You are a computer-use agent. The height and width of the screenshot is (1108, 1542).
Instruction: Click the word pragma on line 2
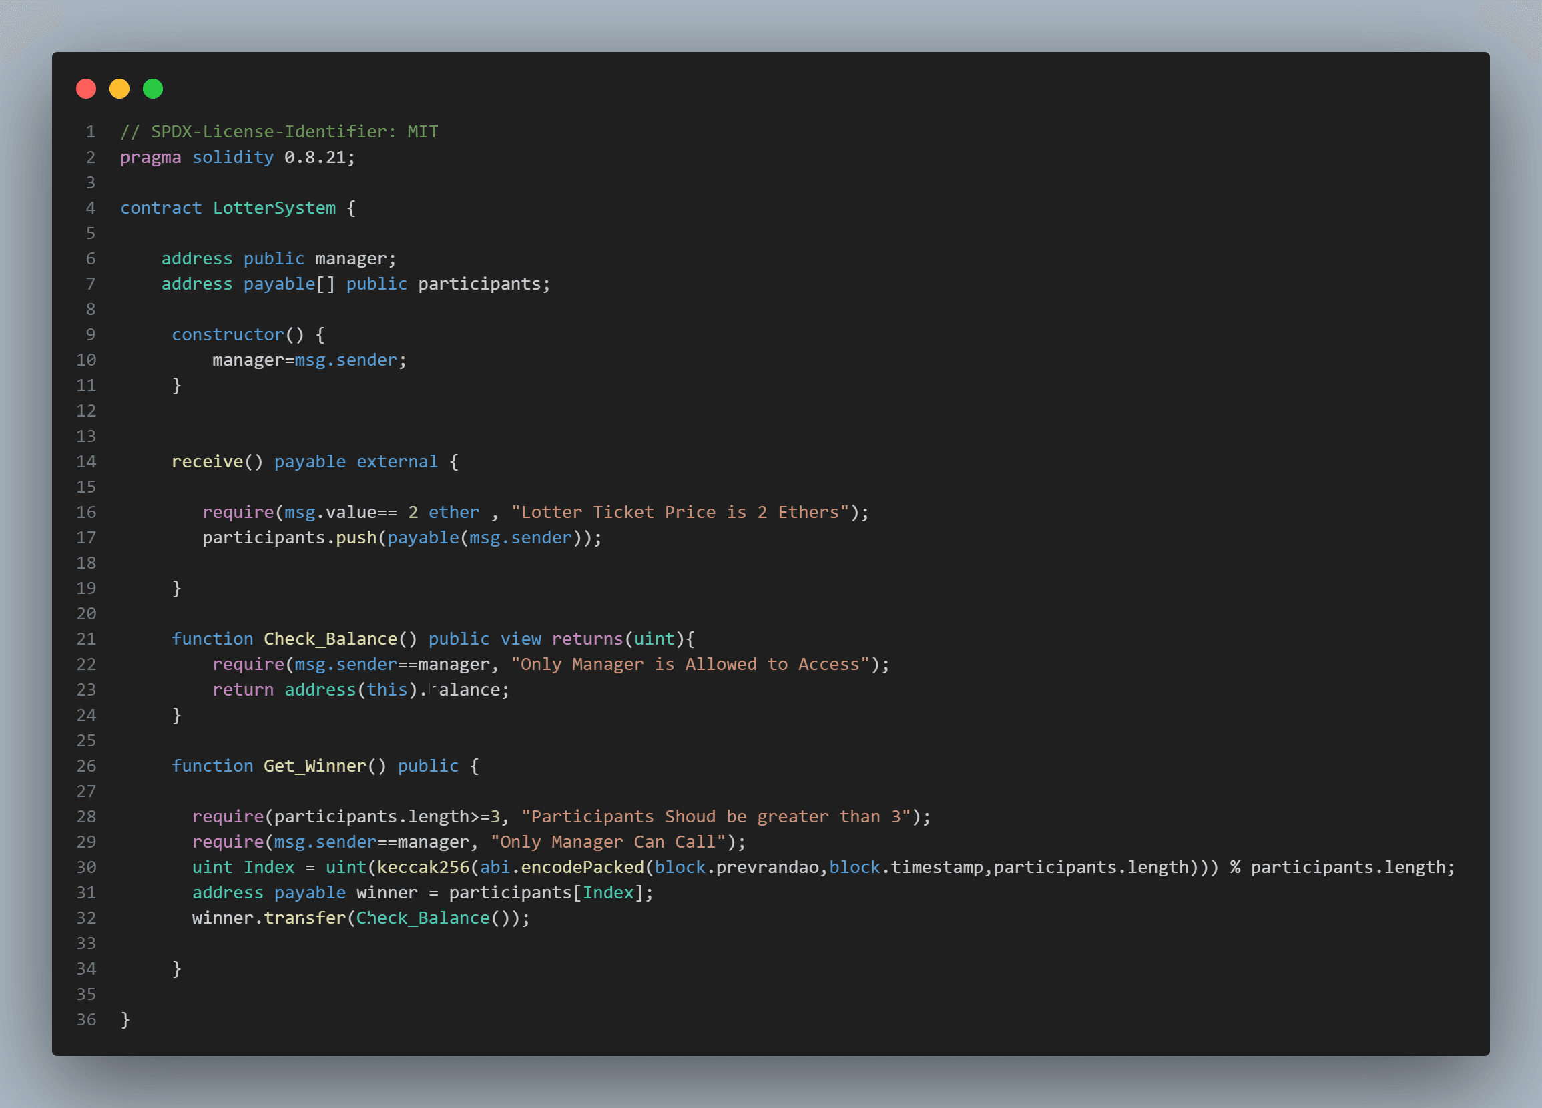pyautogui.click(x=150, y=157)
